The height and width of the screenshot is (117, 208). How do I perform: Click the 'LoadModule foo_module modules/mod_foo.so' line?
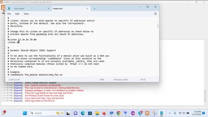pyautogui.click(x=35, y=75)
